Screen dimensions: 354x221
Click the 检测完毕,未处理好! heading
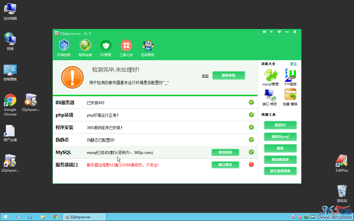tap(116, 70)
